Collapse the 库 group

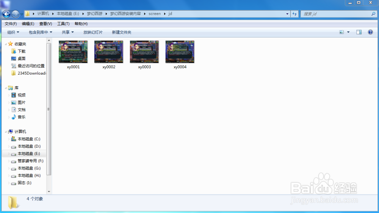click(6, 88)
